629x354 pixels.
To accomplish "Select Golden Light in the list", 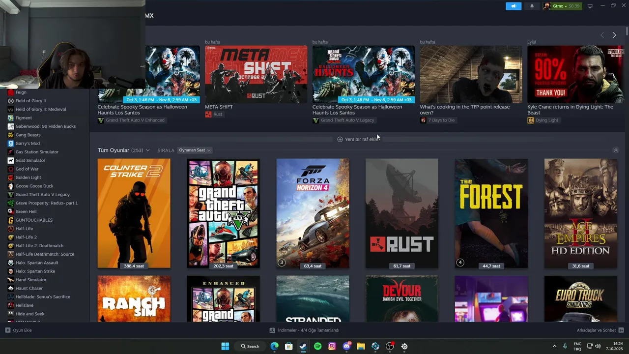I will (28, 177).
